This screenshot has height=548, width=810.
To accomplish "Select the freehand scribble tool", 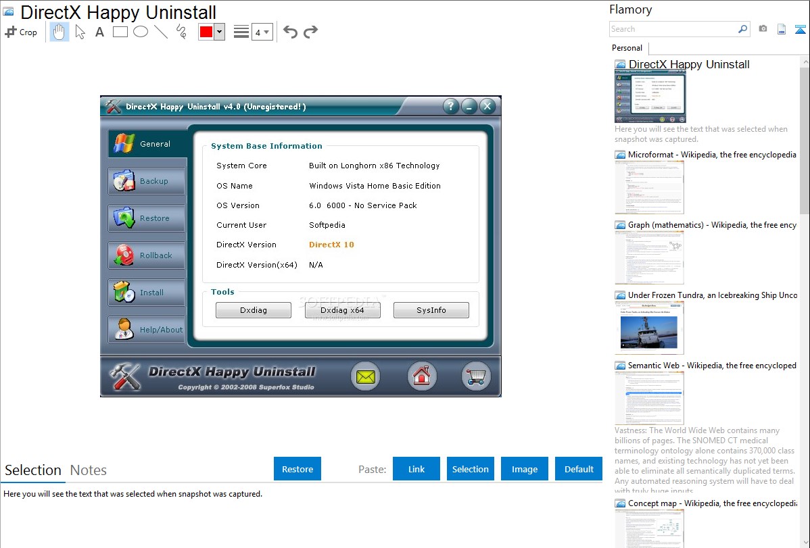I will point(181,32).
